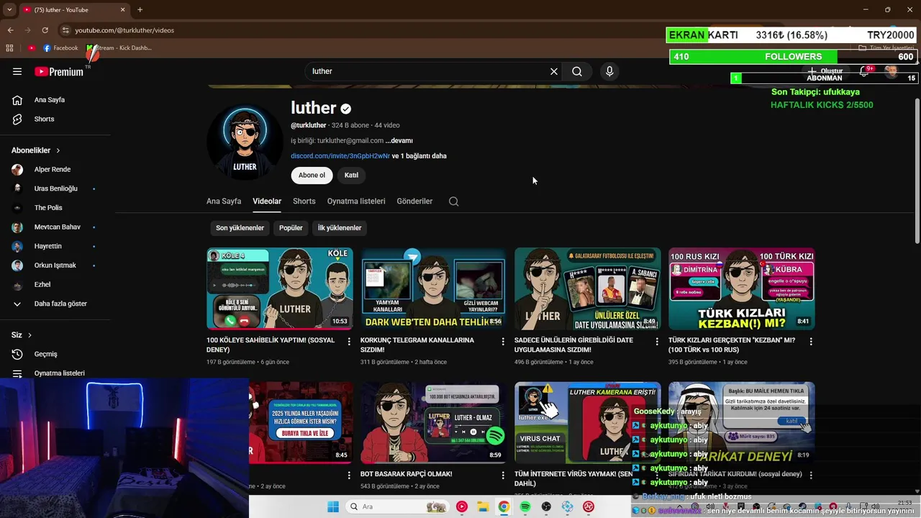Expand the Siz section

(22, 335)
